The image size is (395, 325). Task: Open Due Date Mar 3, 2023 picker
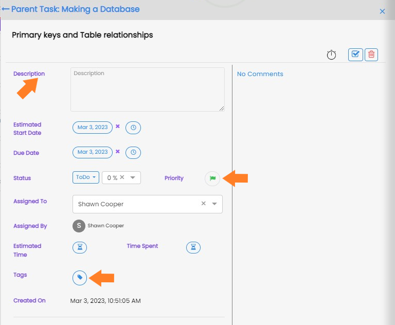tap(93, 152)
